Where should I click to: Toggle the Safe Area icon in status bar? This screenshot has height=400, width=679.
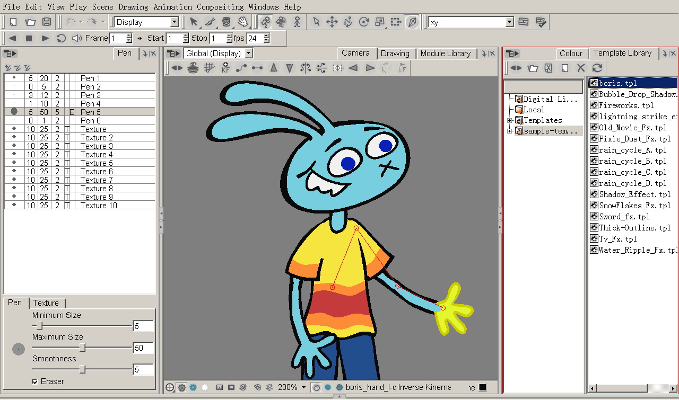click(219, 387)
